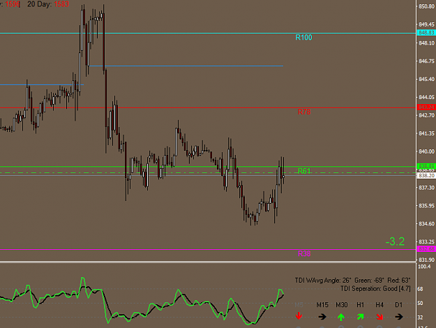The width and height of the screenshot is (436, 328).
Task: Click the 841.35 price scale value
Action: click(426, 133)
